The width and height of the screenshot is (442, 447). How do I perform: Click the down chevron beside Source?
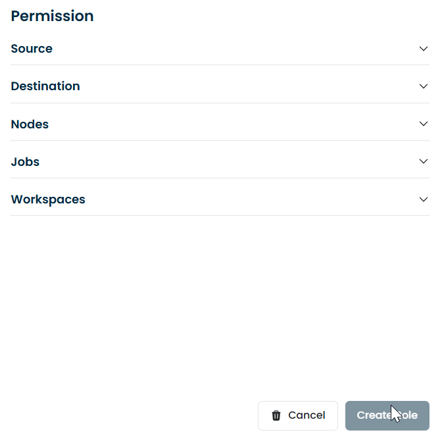click(424, 49)
